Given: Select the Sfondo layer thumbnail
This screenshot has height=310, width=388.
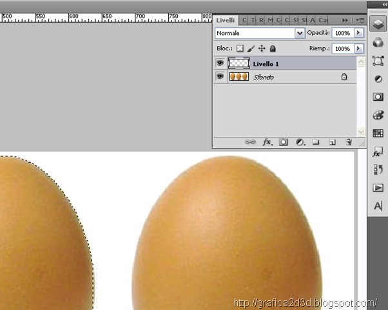Looking at the screenshot, I should coord(240,77).
